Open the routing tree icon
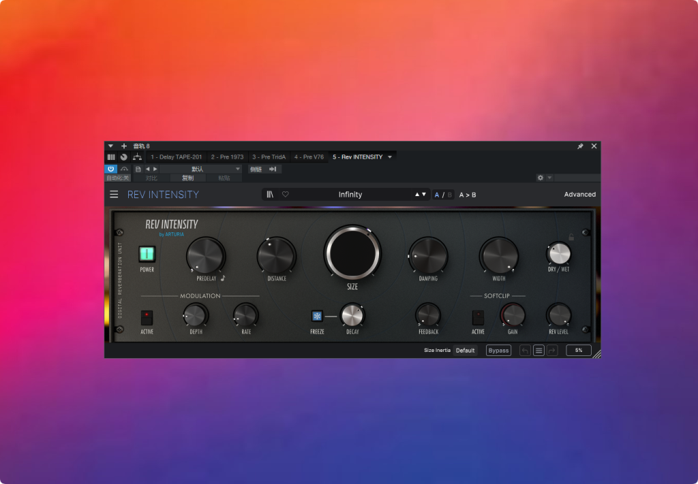 tap(137, 157)
